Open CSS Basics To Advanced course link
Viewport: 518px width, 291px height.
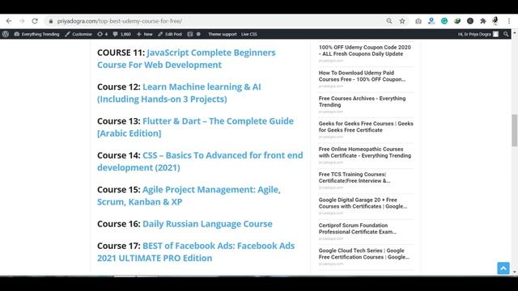point(200,162)
